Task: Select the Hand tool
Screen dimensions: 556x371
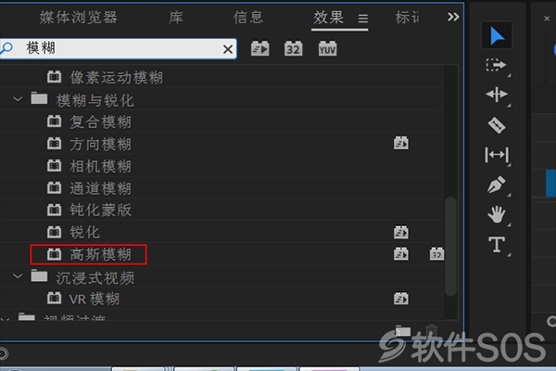Action: coord(497,214)
